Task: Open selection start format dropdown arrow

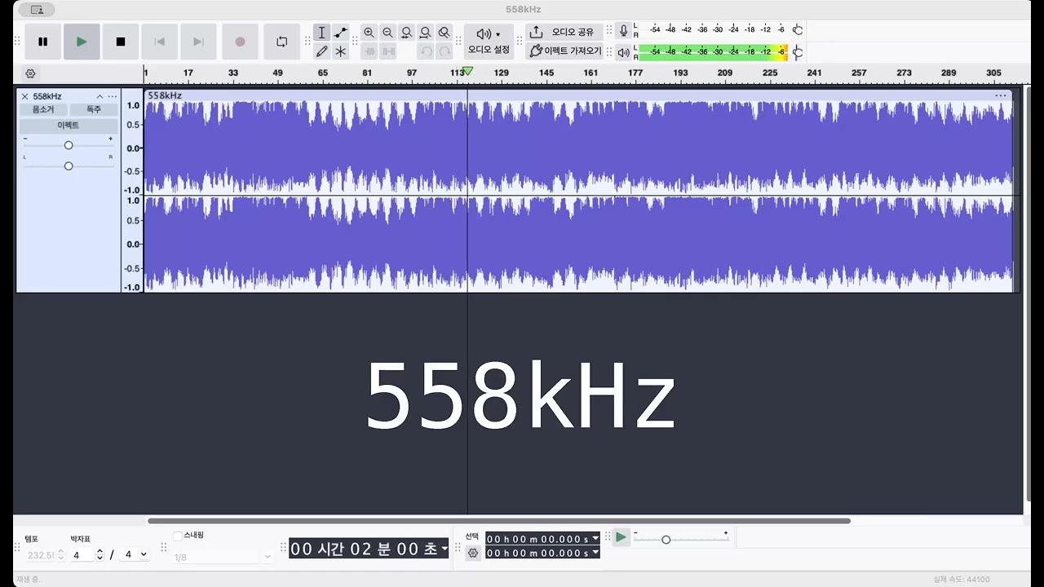Action: pos(595,539)
